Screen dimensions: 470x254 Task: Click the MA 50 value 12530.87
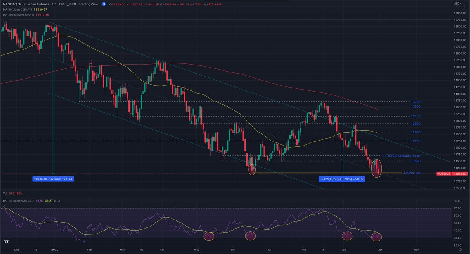(x=41, y=9)
